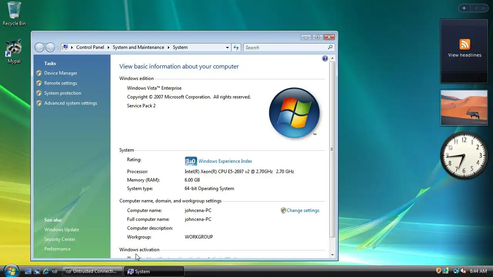Open recent pages dropdown next to Forward arrow
This screenshot has width=493, height=277.
(x=58, y=48)
